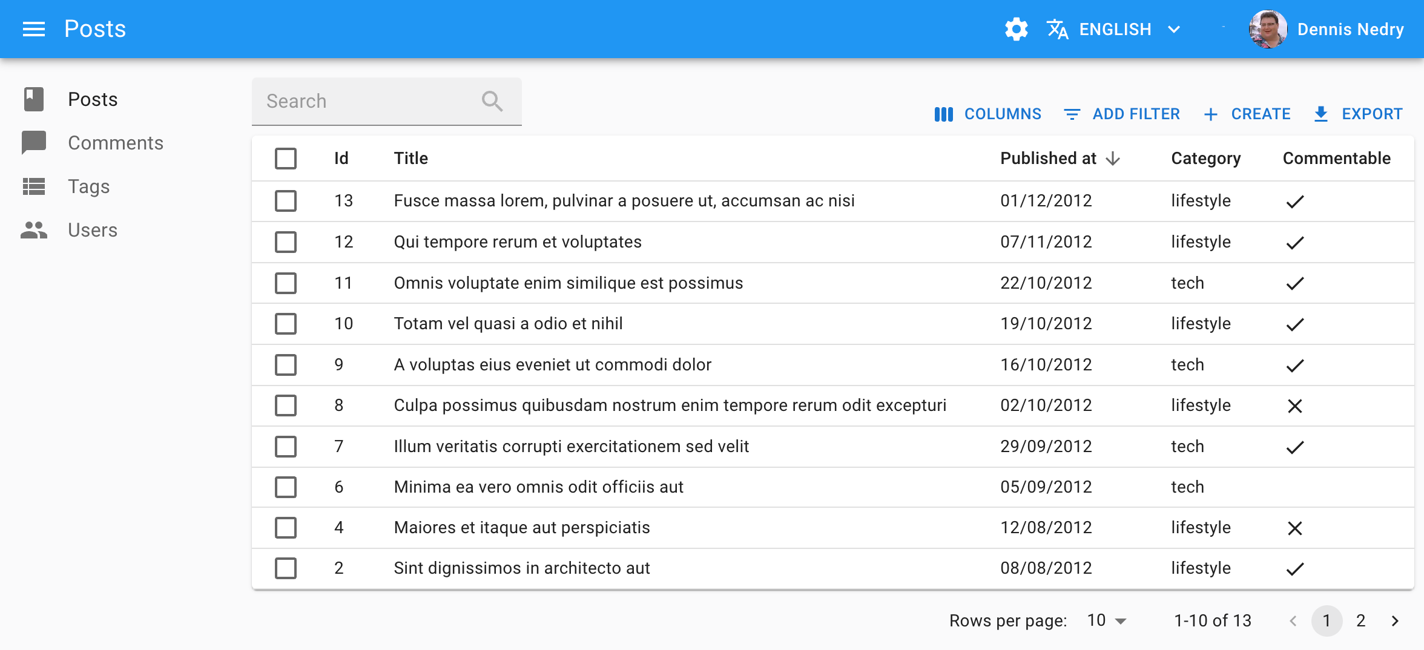Click Dennis Nedry's profile avatar

click(x=1267, y=29)
